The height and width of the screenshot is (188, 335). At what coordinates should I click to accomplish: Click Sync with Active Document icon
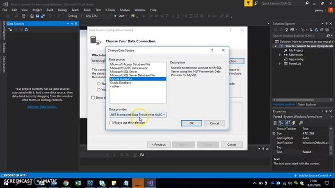coord(311,30)
